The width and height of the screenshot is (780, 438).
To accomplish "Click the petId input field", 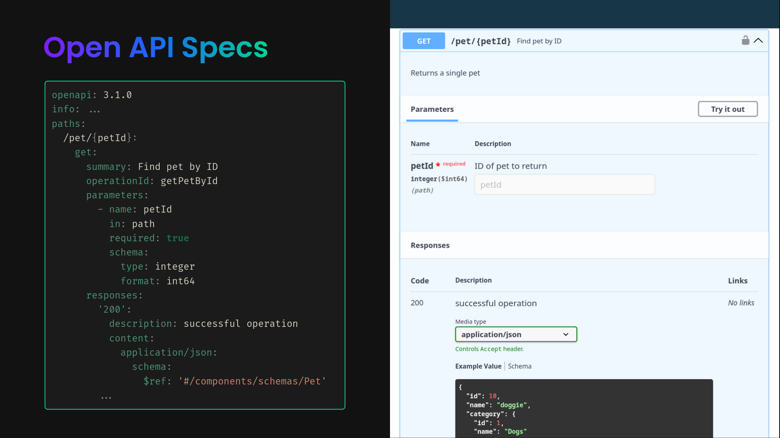I will pos(564,185).
